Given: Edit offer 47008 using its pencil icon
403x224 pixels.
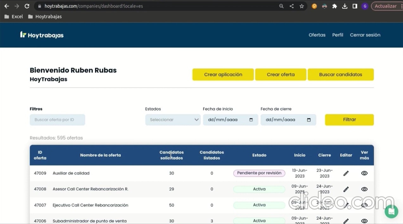Looking at the screenshot, I should [x=346, y=189].
